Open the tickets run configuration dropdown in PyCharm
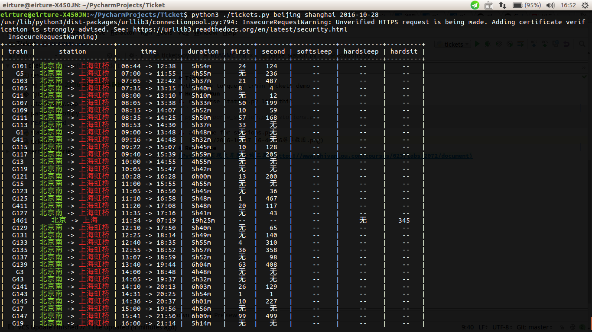 (x=452, y=44)
